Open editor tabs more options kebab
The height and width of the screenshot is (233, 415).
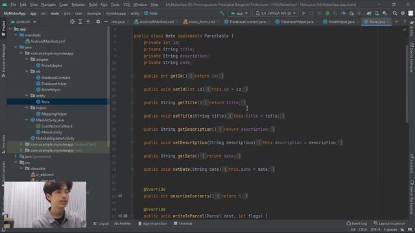tap(405, 21)
